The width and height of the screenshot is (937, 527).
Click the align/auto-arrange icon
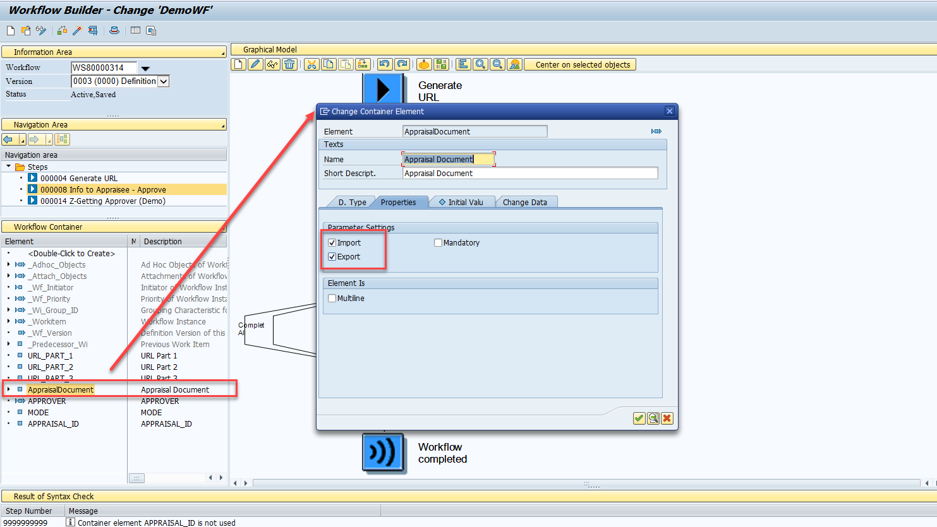[x=463, y=64]
